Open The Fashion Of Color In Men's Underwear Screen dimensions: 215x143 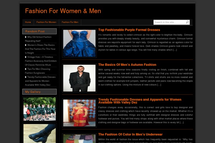(130, 134)
